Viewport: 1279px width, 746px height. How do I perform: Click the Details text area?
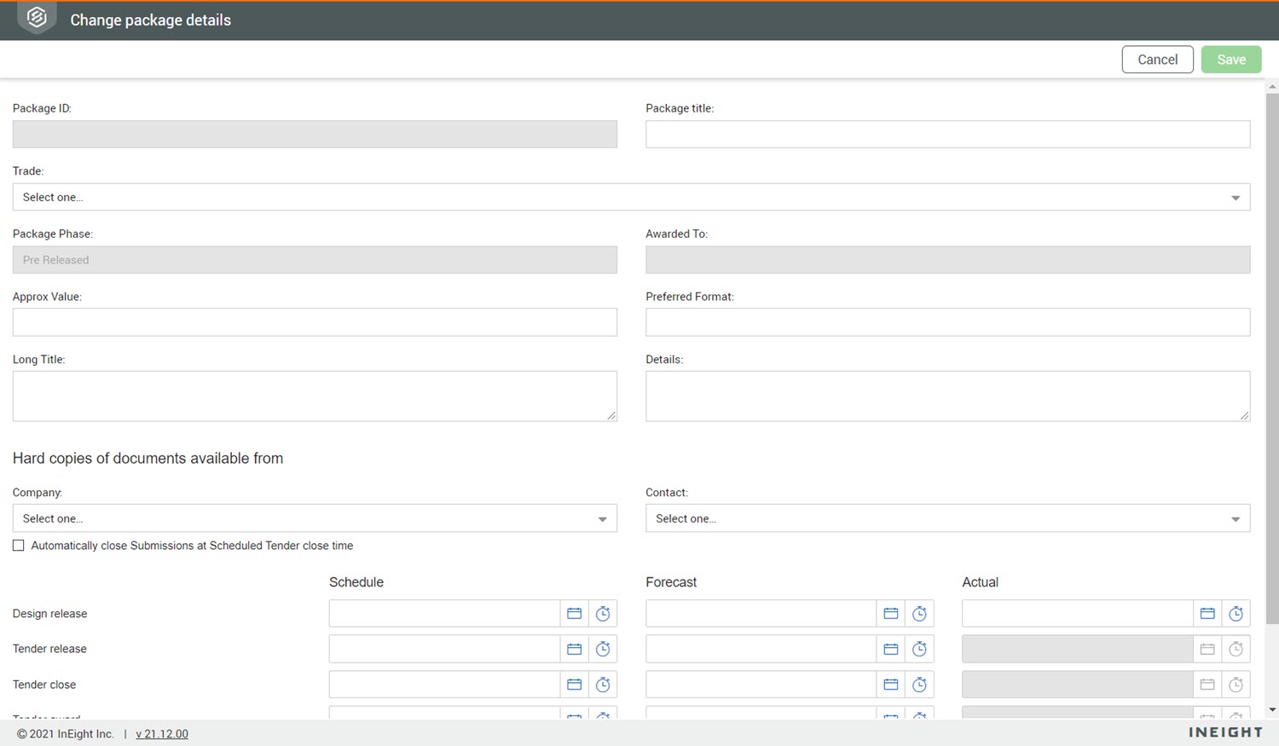tap(947, 396)
